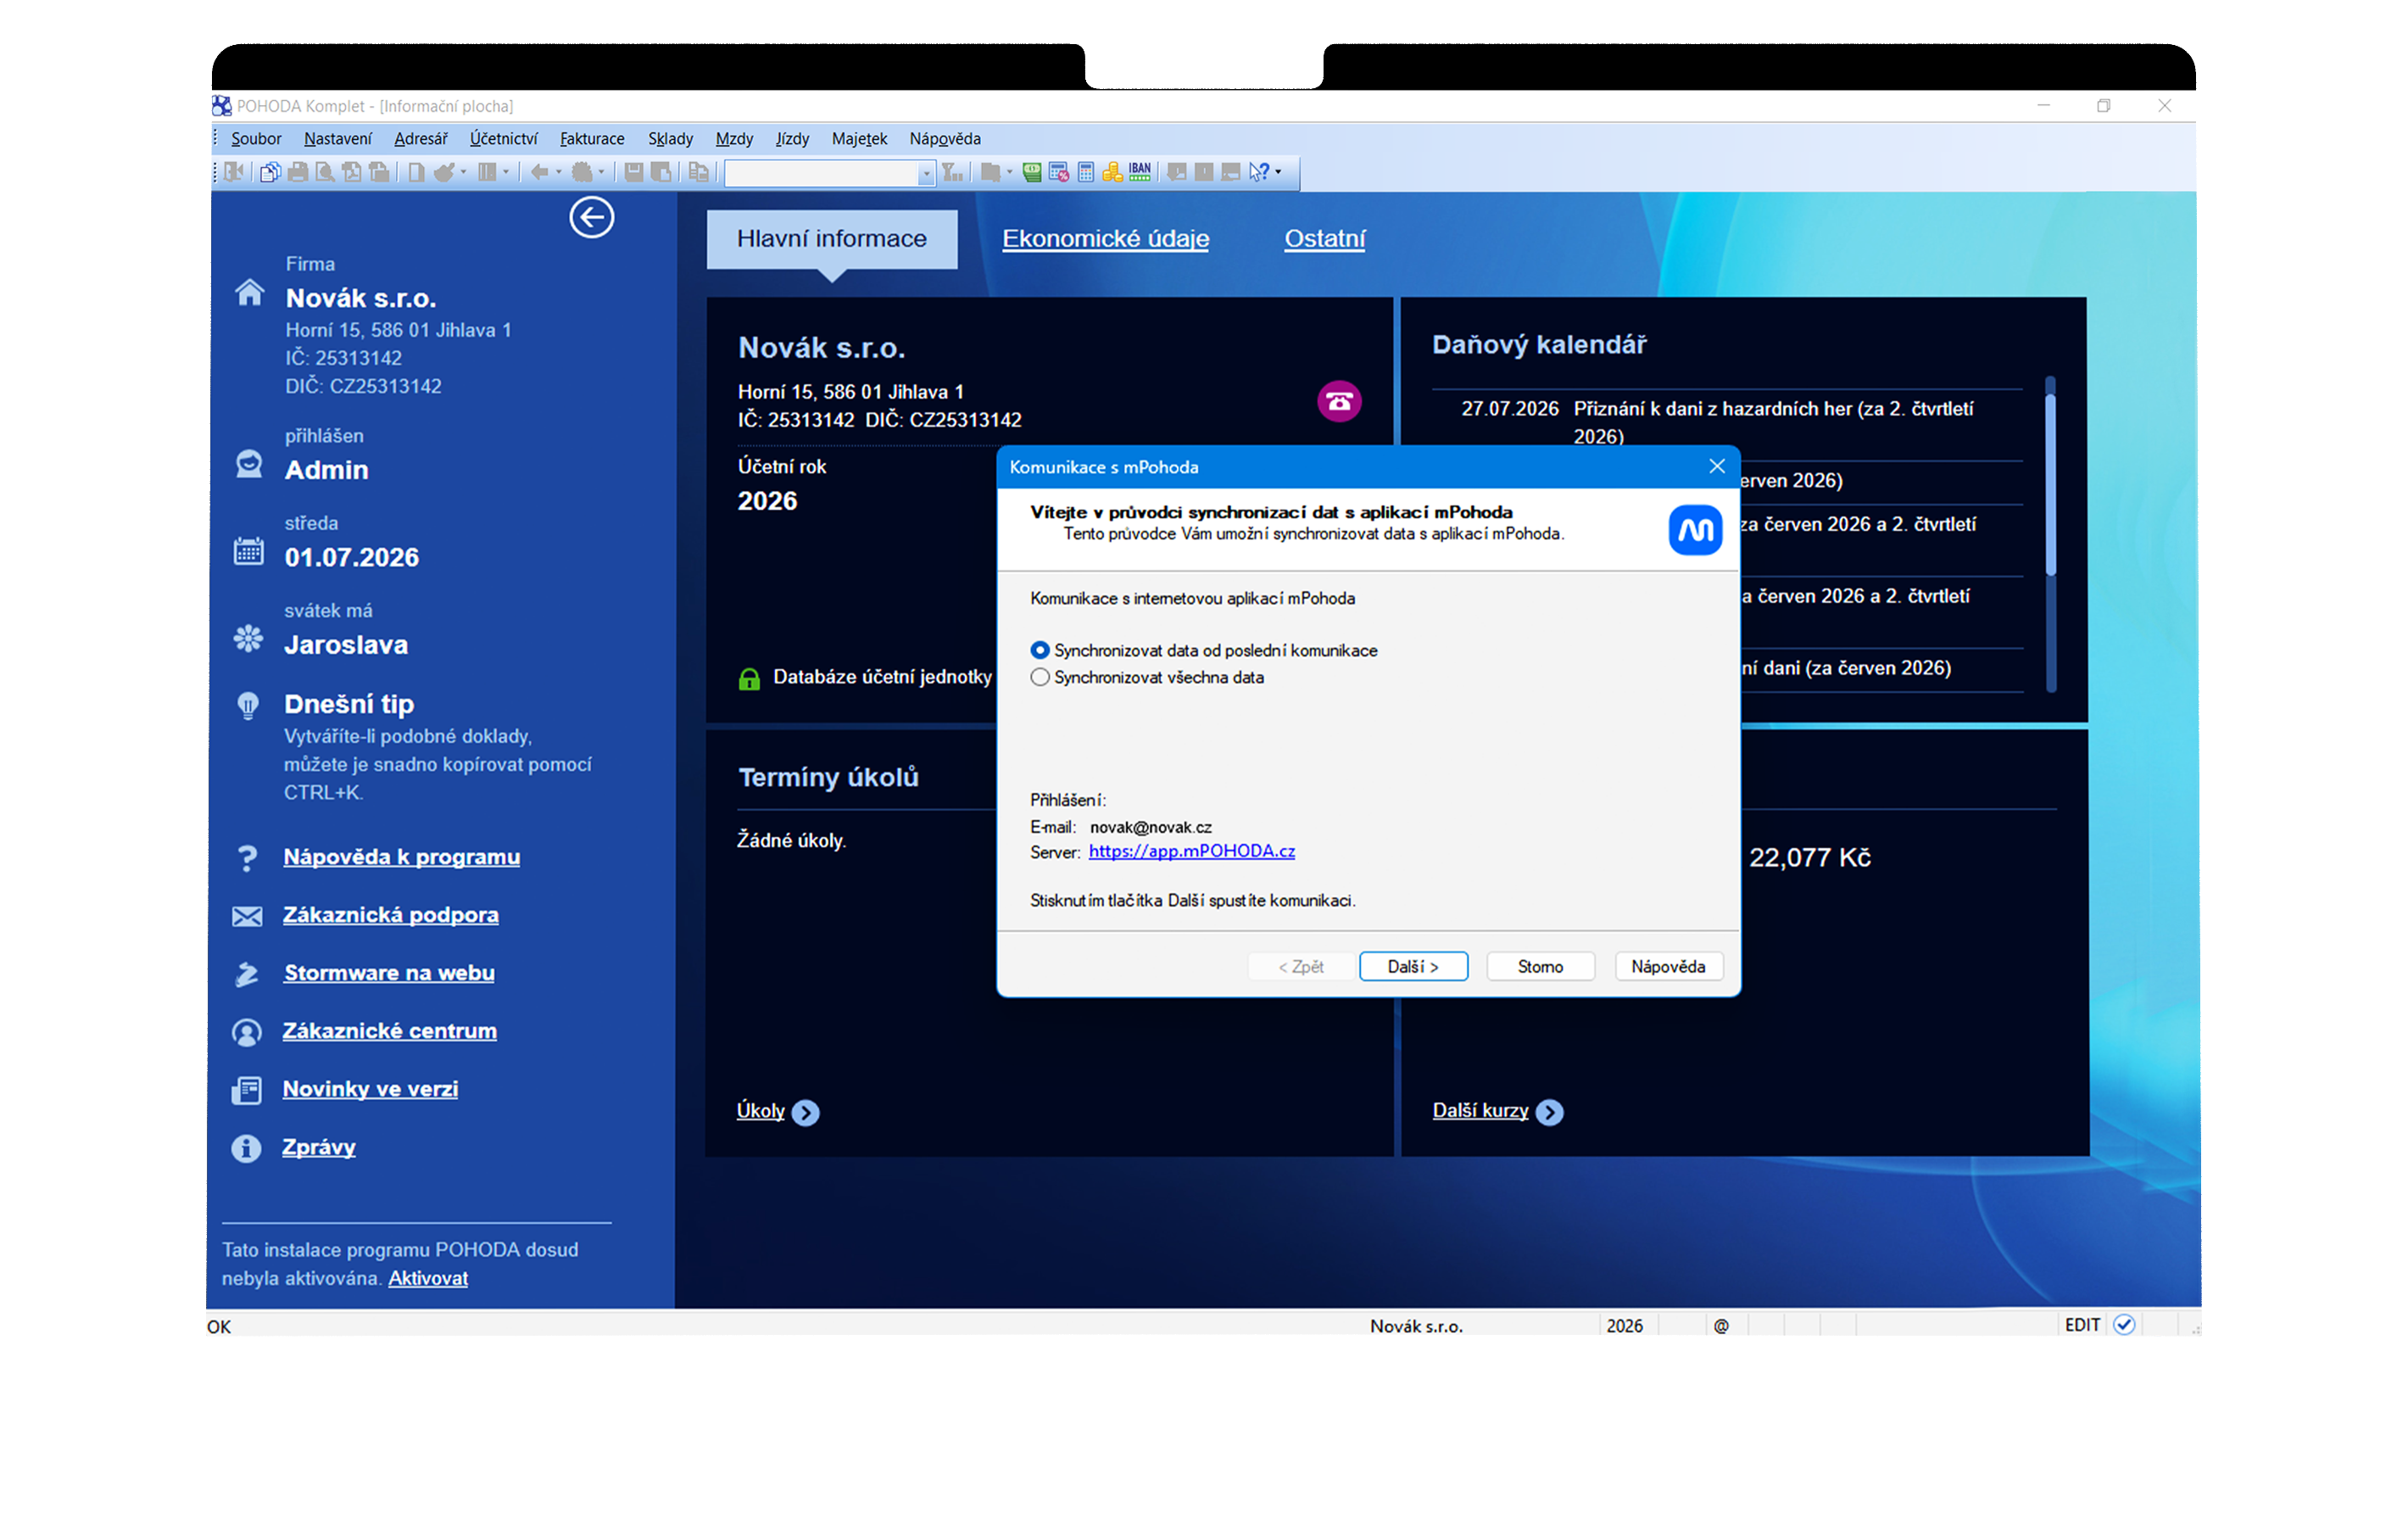2408x1524 pixels.
Task: Click the copy documents toolbar icon
Action: pos(270,172)
